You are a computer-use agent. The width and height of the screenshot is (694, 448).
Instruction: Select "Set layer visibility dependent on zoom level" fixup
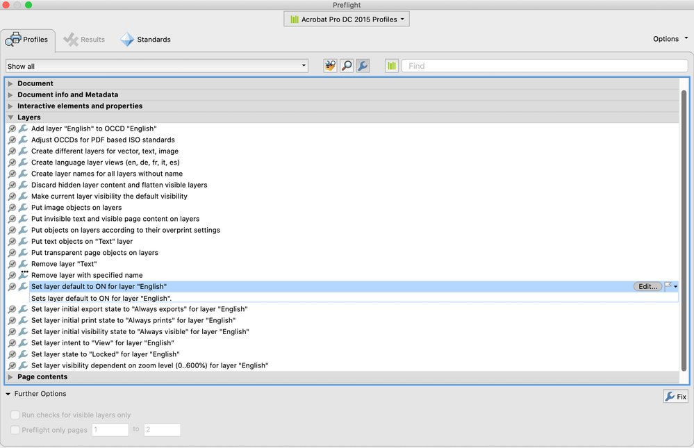click(149, 365)
